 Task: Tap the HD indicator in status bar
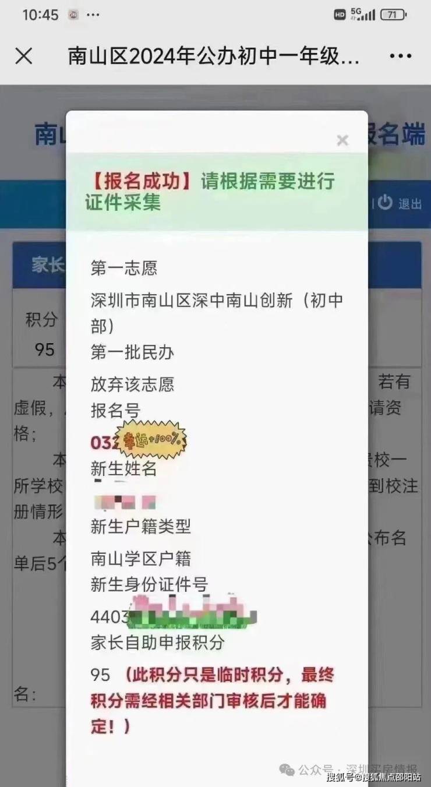(340, 15)
